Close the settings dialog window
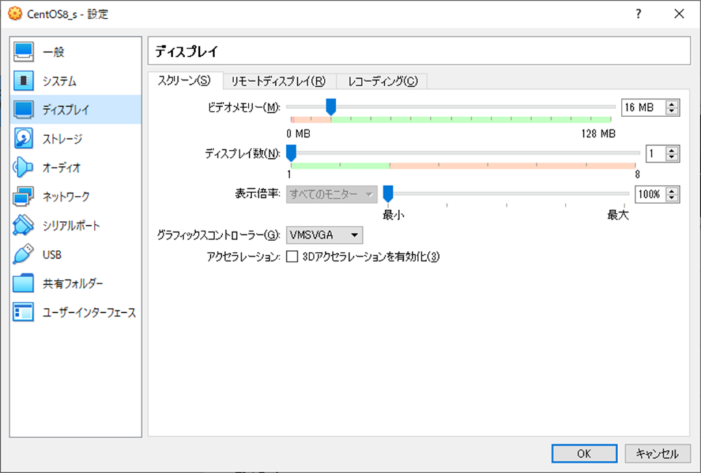Viewport: 701px width, 473px height. point(679,14)
